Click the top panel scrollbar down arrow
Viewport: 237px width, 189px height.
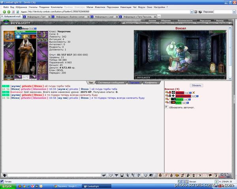230,78
